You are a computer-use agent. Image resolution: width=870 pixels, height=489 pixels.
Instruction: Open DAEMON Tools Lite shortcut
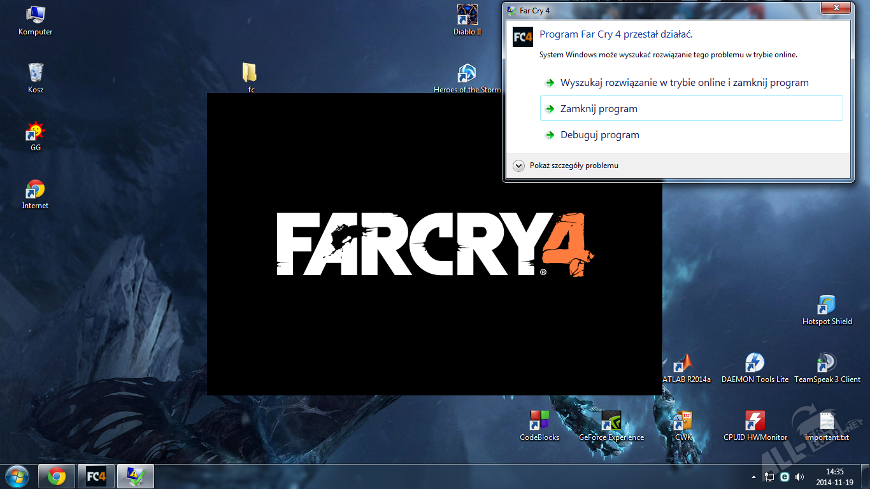(x=755, y=364)
